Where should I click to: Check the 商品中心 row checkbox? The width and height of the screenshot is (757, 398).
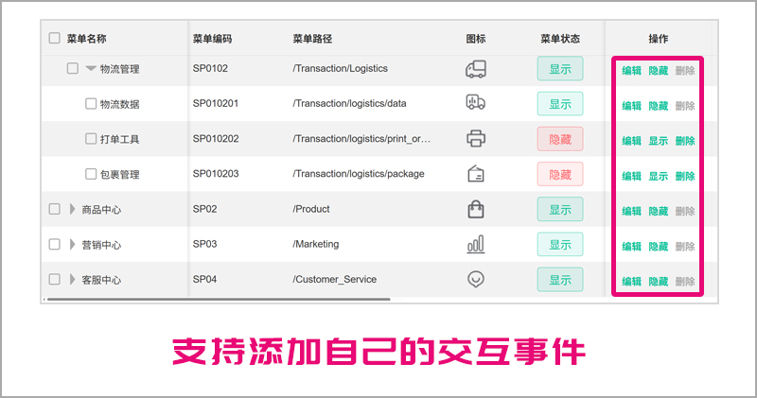point(55,209)
